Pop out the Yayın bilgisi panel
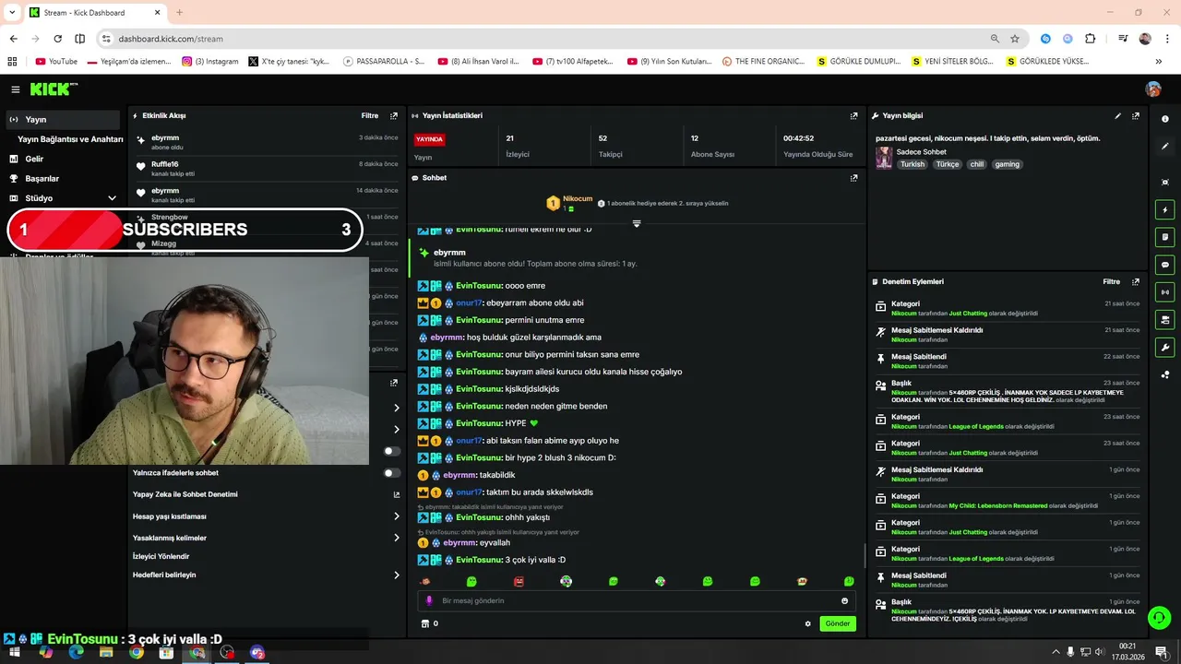 pyautogui.click(x=1136, y=116)
